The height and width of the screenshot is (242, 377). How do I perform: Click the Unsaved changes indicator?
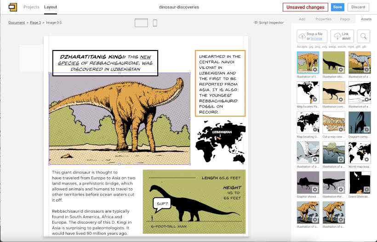point(305,7)
